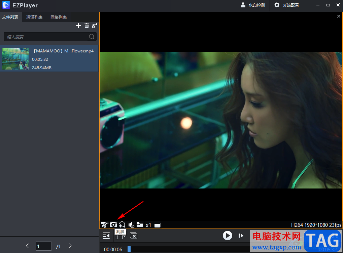Activate the digital zoom magnifier icon
Screen dimensions: 343x253
click(x=122, y=225)
